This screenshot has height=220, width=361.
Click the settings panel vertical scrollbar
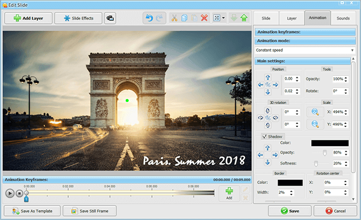[x=353, y=118]
